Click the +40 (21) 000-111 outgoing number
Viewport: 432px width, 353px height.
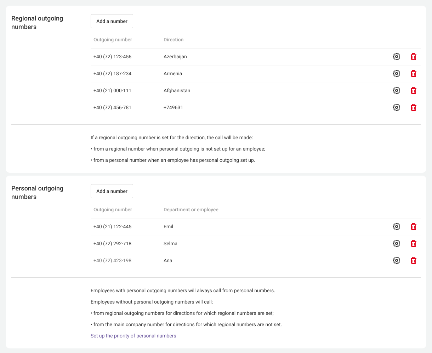[x=112, y=90]
